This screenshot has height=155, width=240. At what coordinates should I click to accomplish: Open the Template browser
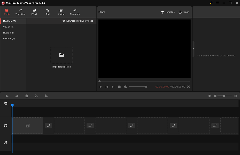168,12
